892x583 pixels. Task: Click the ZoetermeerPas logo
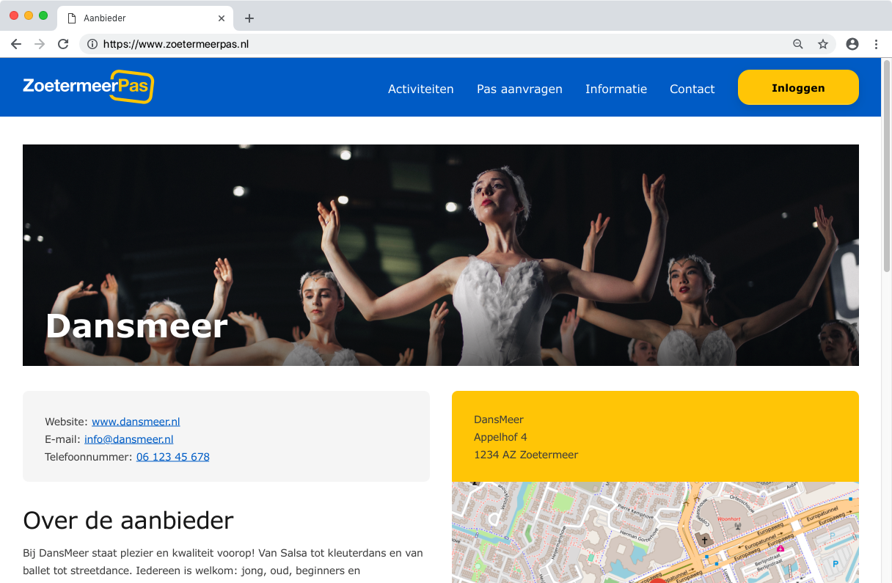88,87
